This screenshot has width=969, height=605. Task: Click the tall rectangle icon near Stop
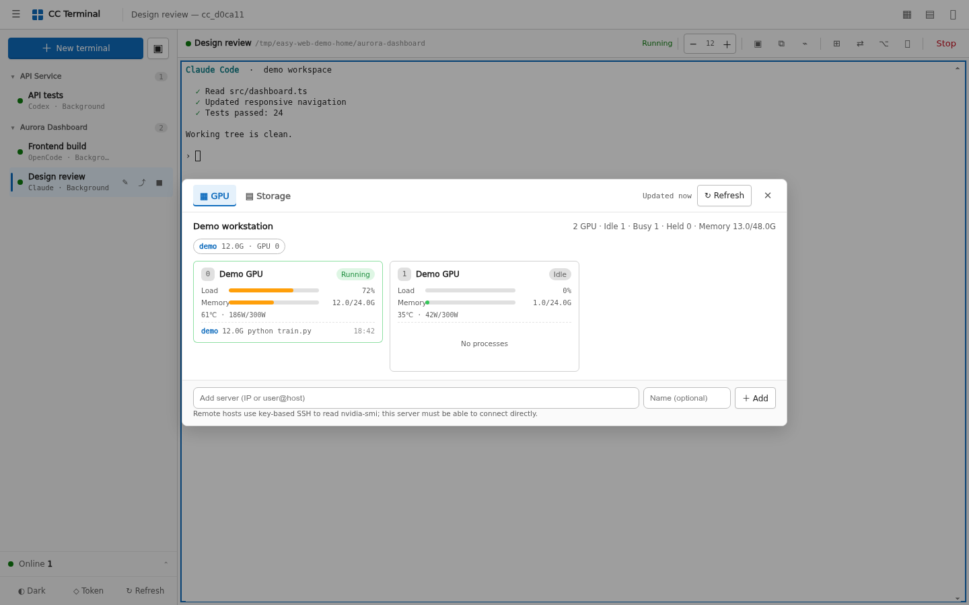pyautogui.click(x=907, y=44)
